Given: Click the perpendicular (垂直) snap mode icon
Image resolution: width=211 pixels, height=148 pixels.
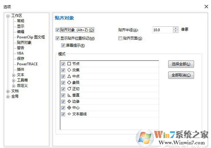Looking at the screenshot, I should click(69, 95).
